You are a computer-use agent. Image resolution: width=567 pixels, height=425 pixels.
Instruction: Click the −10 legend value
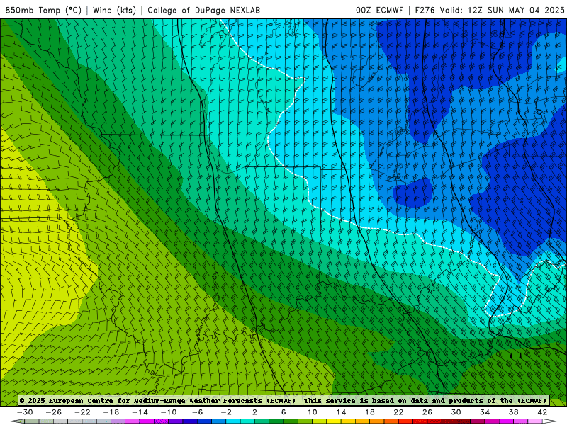pos(169,412)
